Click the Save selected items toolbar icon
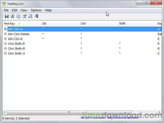 click(x=7, y=16)
